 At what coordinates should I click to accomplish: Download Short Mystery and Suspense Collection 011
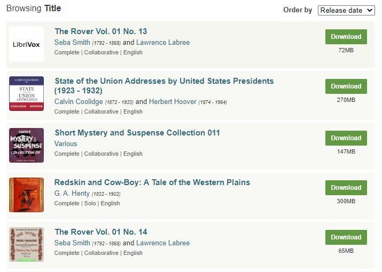coord(346,138)
